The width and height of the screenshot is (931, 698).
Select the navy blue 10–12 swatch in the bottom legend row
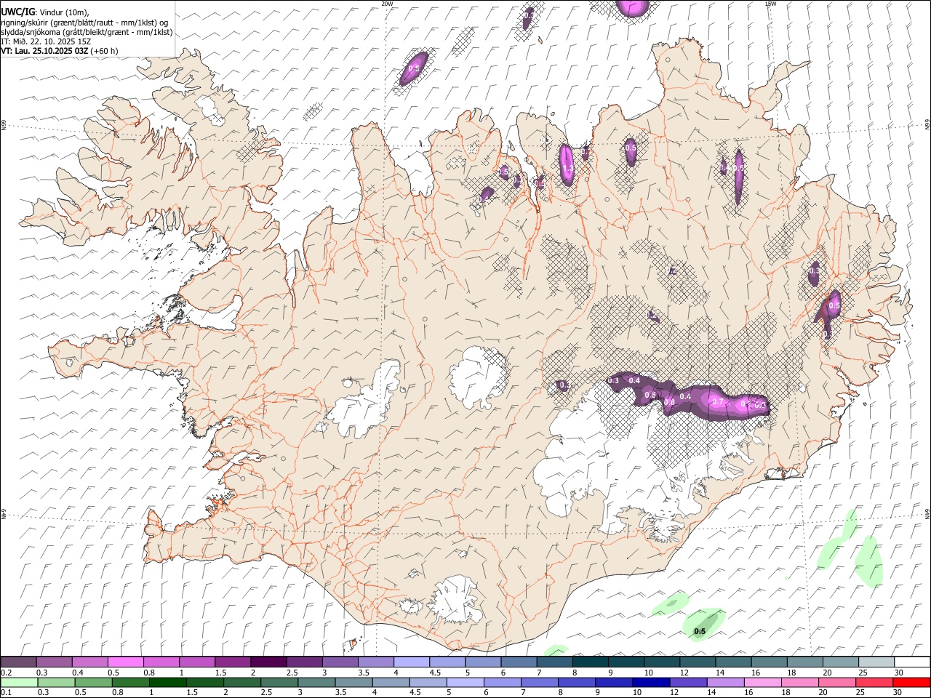(x=650, y=683)
